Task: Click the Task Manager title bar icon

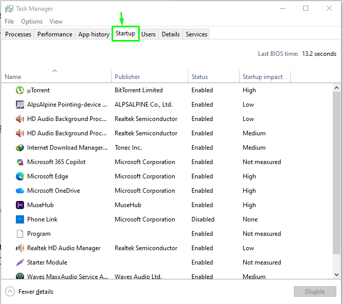Action: 9,9
